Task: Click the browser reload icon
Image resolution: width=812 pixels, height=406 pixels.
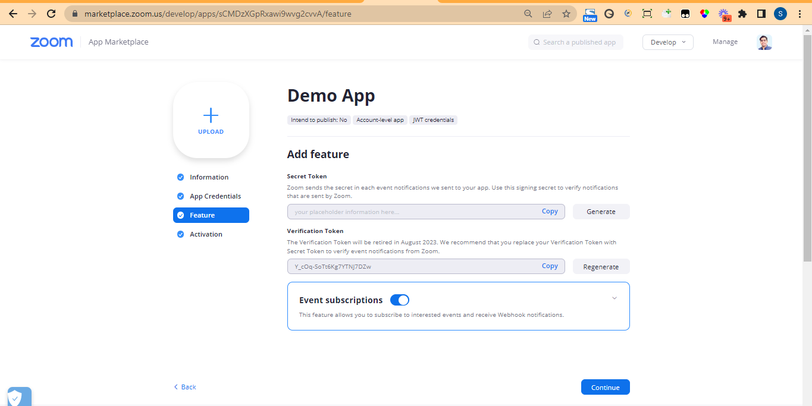Action: point(51,14)
